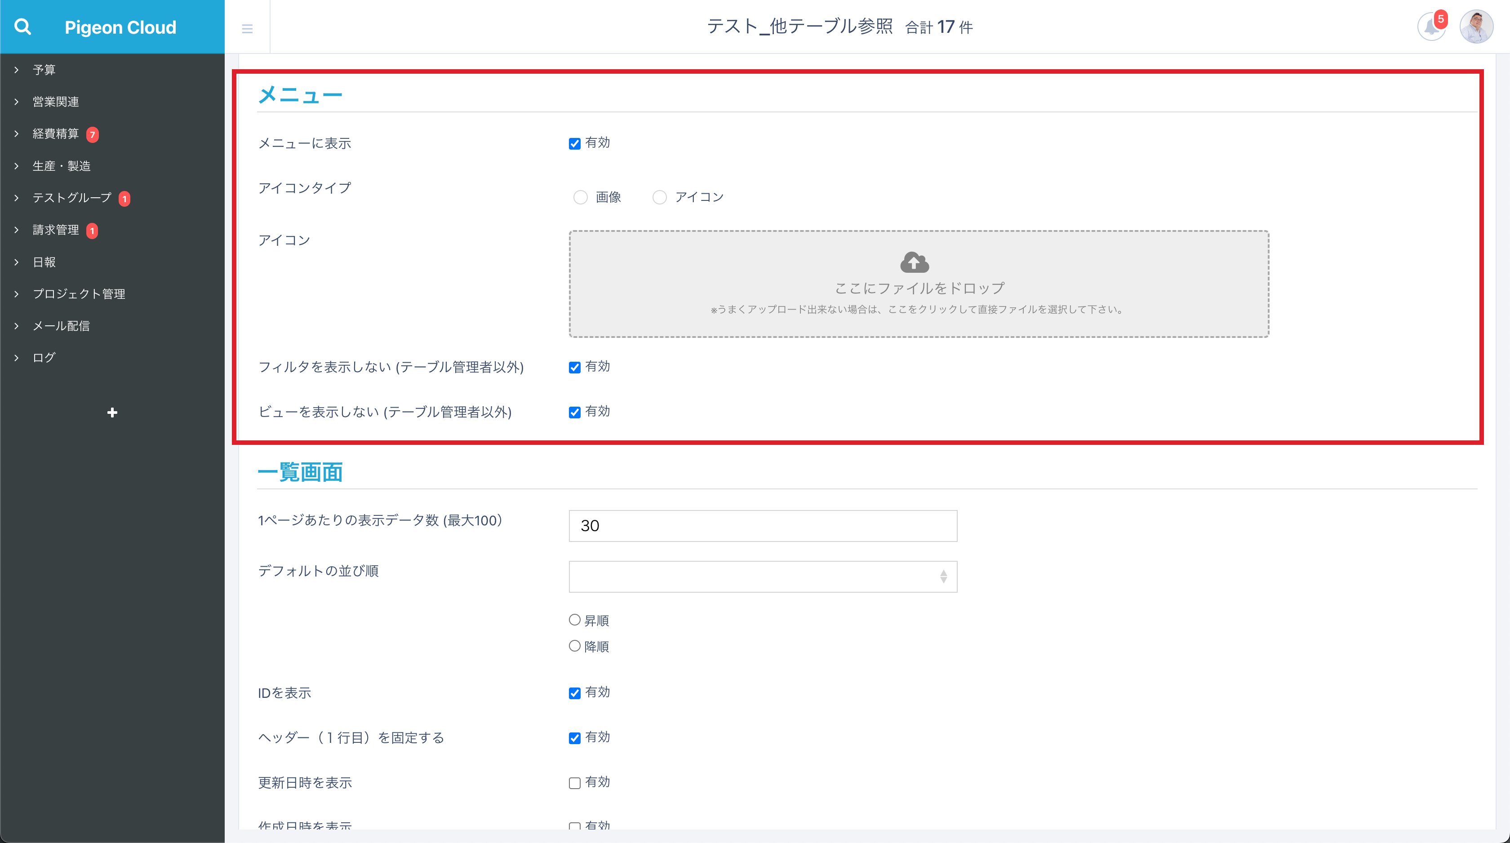Click the red 7 badge on 経費精算

click(92, 134)
